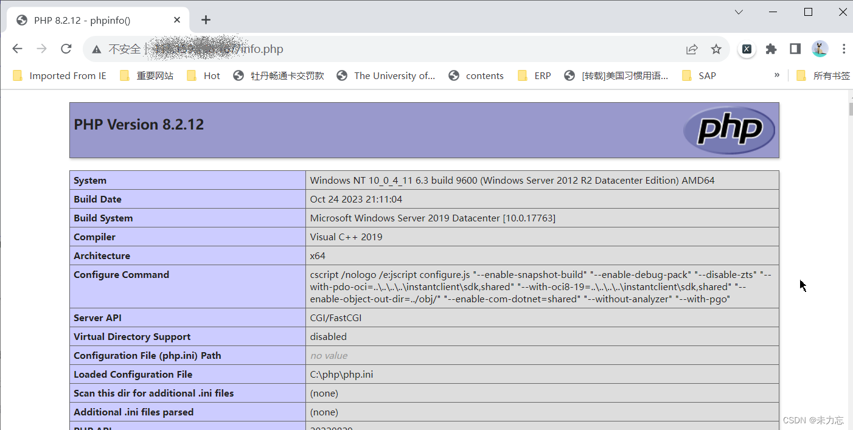The image size is (853, 430).
Task: Click the Architecture label
Action: (x=102, y=255)
